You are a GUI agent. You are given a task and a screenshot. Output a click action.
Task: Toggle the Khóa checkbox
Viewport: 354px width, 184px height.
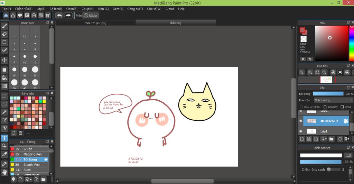tap(342, 107)
